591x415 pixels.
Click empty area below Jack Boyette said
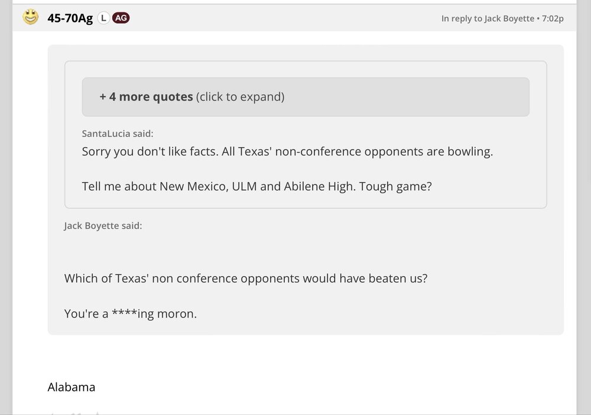tap(295, 248)
